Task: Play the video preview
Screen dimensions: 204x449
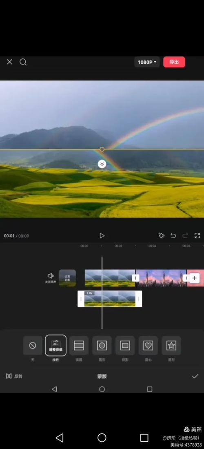Action: click(x=102, y=236)
